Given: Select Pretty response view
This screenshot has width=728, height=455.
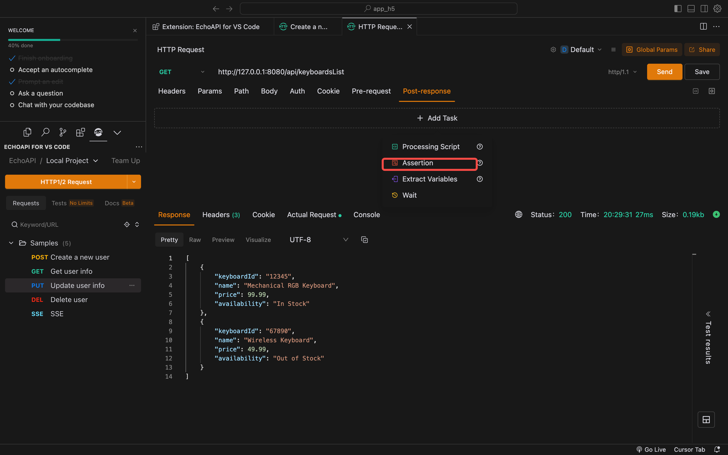Looking at the screenshot, I should point(169,240).
